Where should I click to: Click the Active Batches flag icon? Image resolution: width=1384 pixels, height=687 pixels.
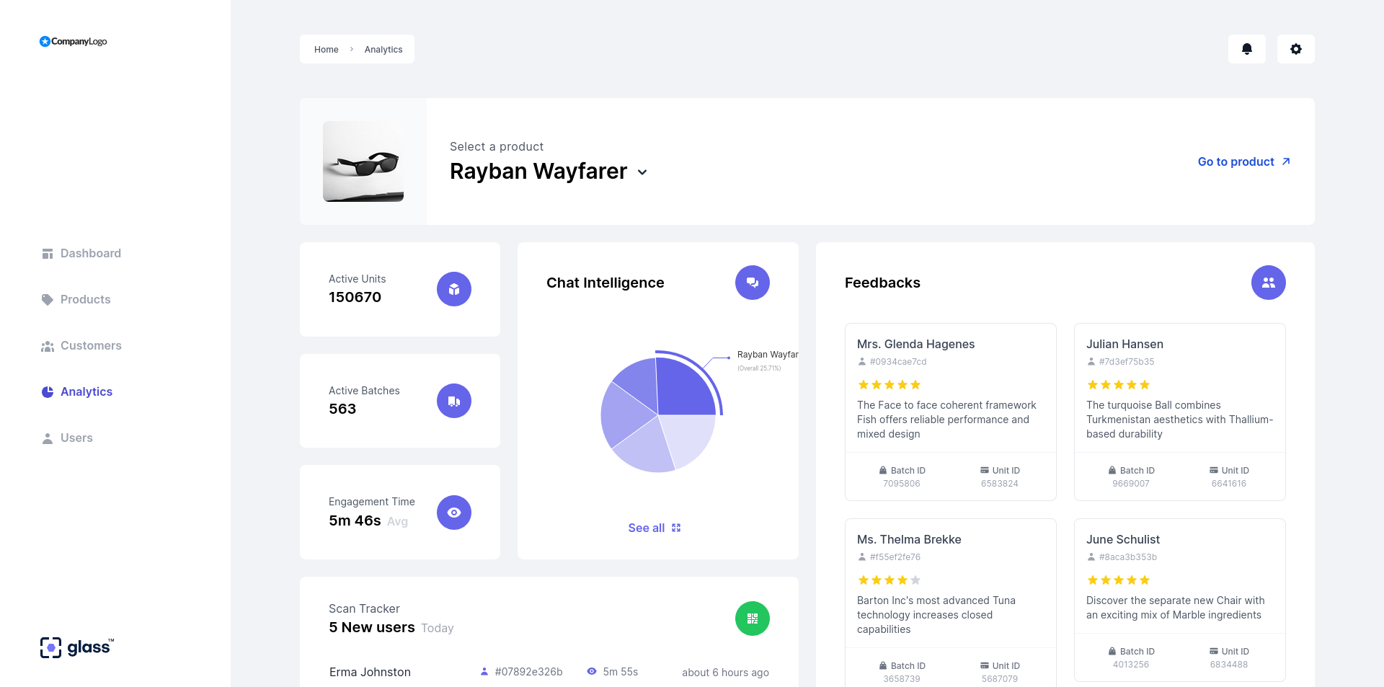click(x=453, y=400)
